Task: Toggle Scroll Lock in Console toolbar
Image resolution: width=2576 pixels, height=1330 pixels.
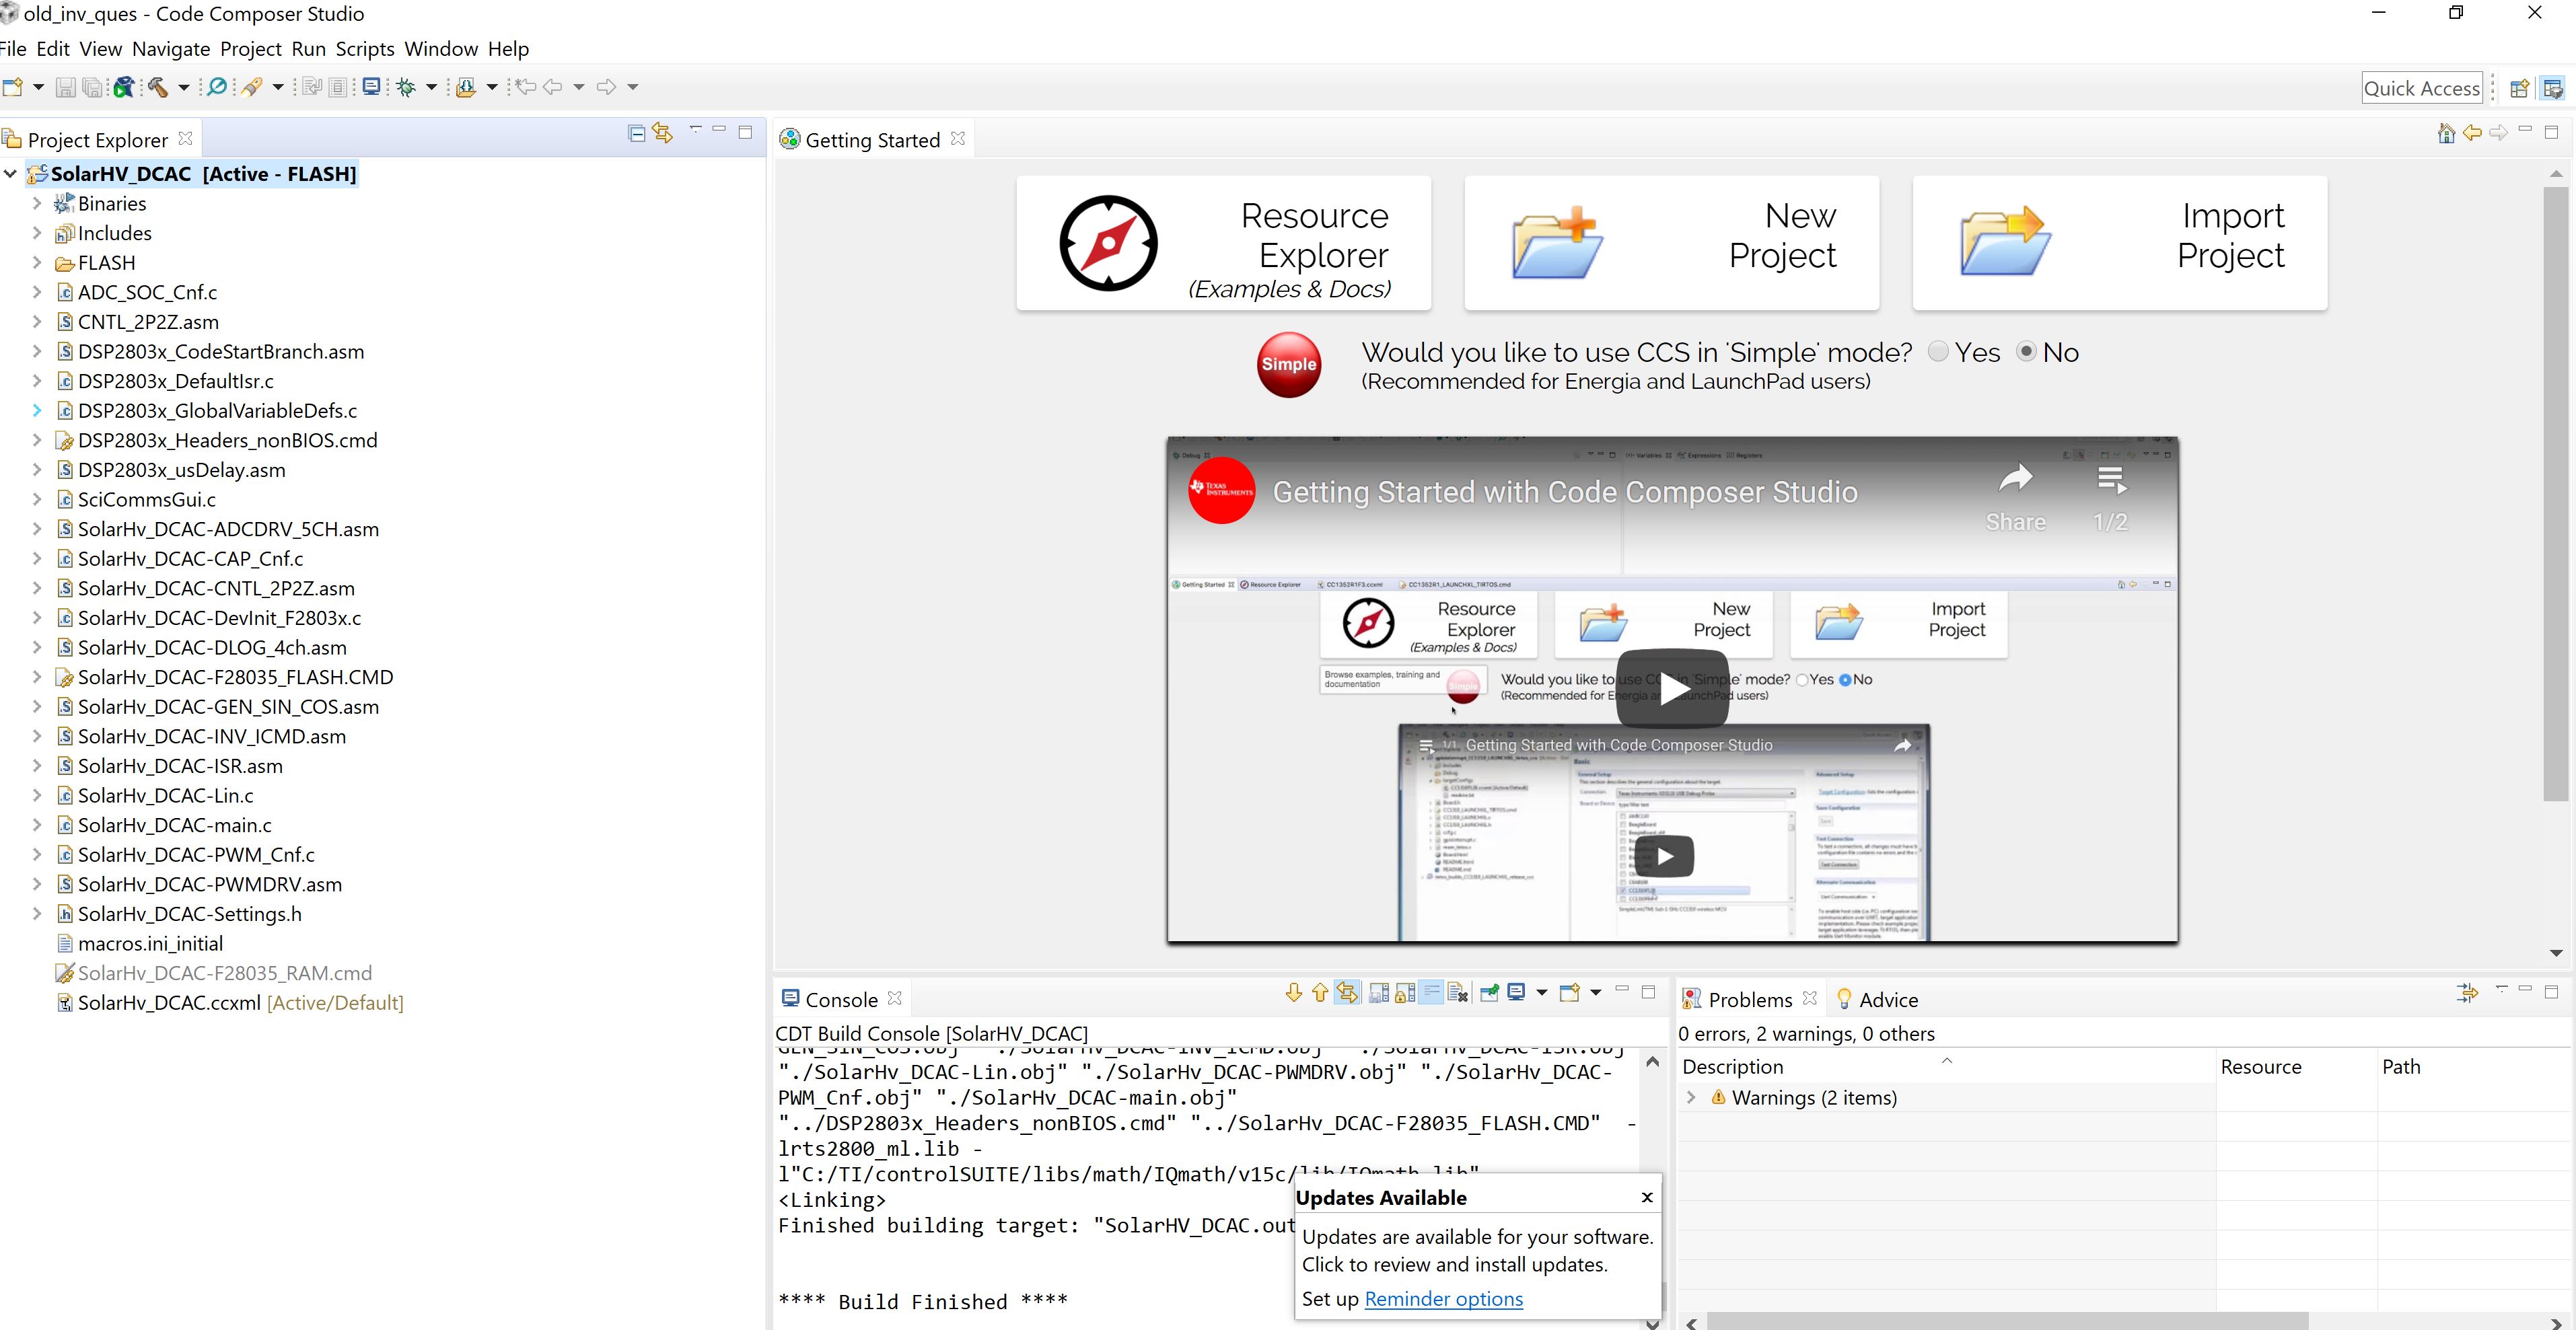Action: (1405, 993)
